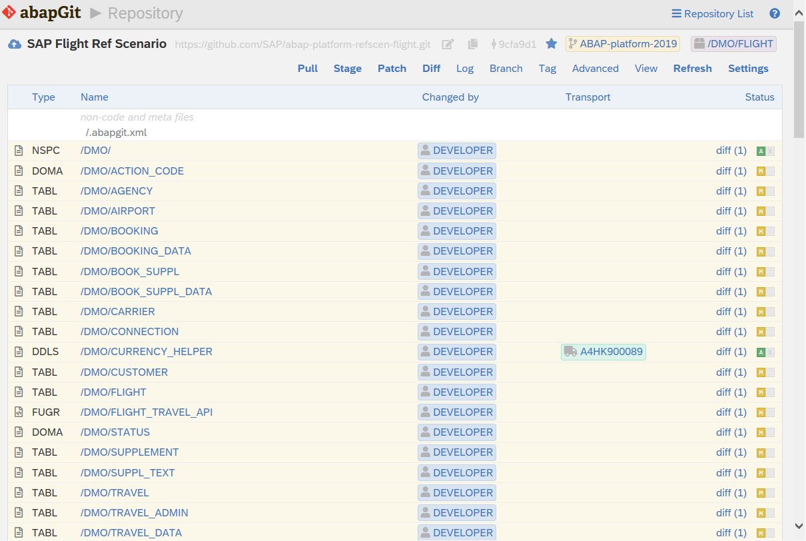The height and width of the screenshot is (541, 806).
Task: Click Pull in the repository toolbar
Action: coord(307,69)
